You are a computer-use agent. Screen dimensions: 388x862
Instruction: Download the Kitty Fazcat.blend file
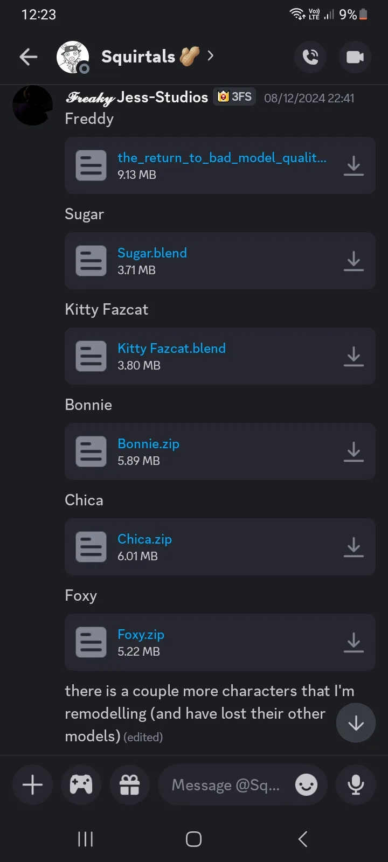click(354, 356)
